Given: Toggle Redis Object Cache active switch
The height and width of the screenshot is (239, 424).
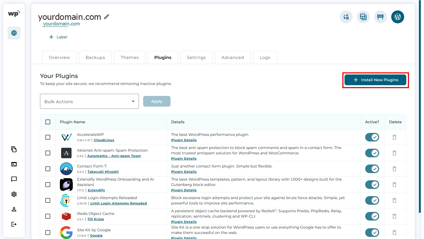Looking at the screenshot, I should [372, 216].
